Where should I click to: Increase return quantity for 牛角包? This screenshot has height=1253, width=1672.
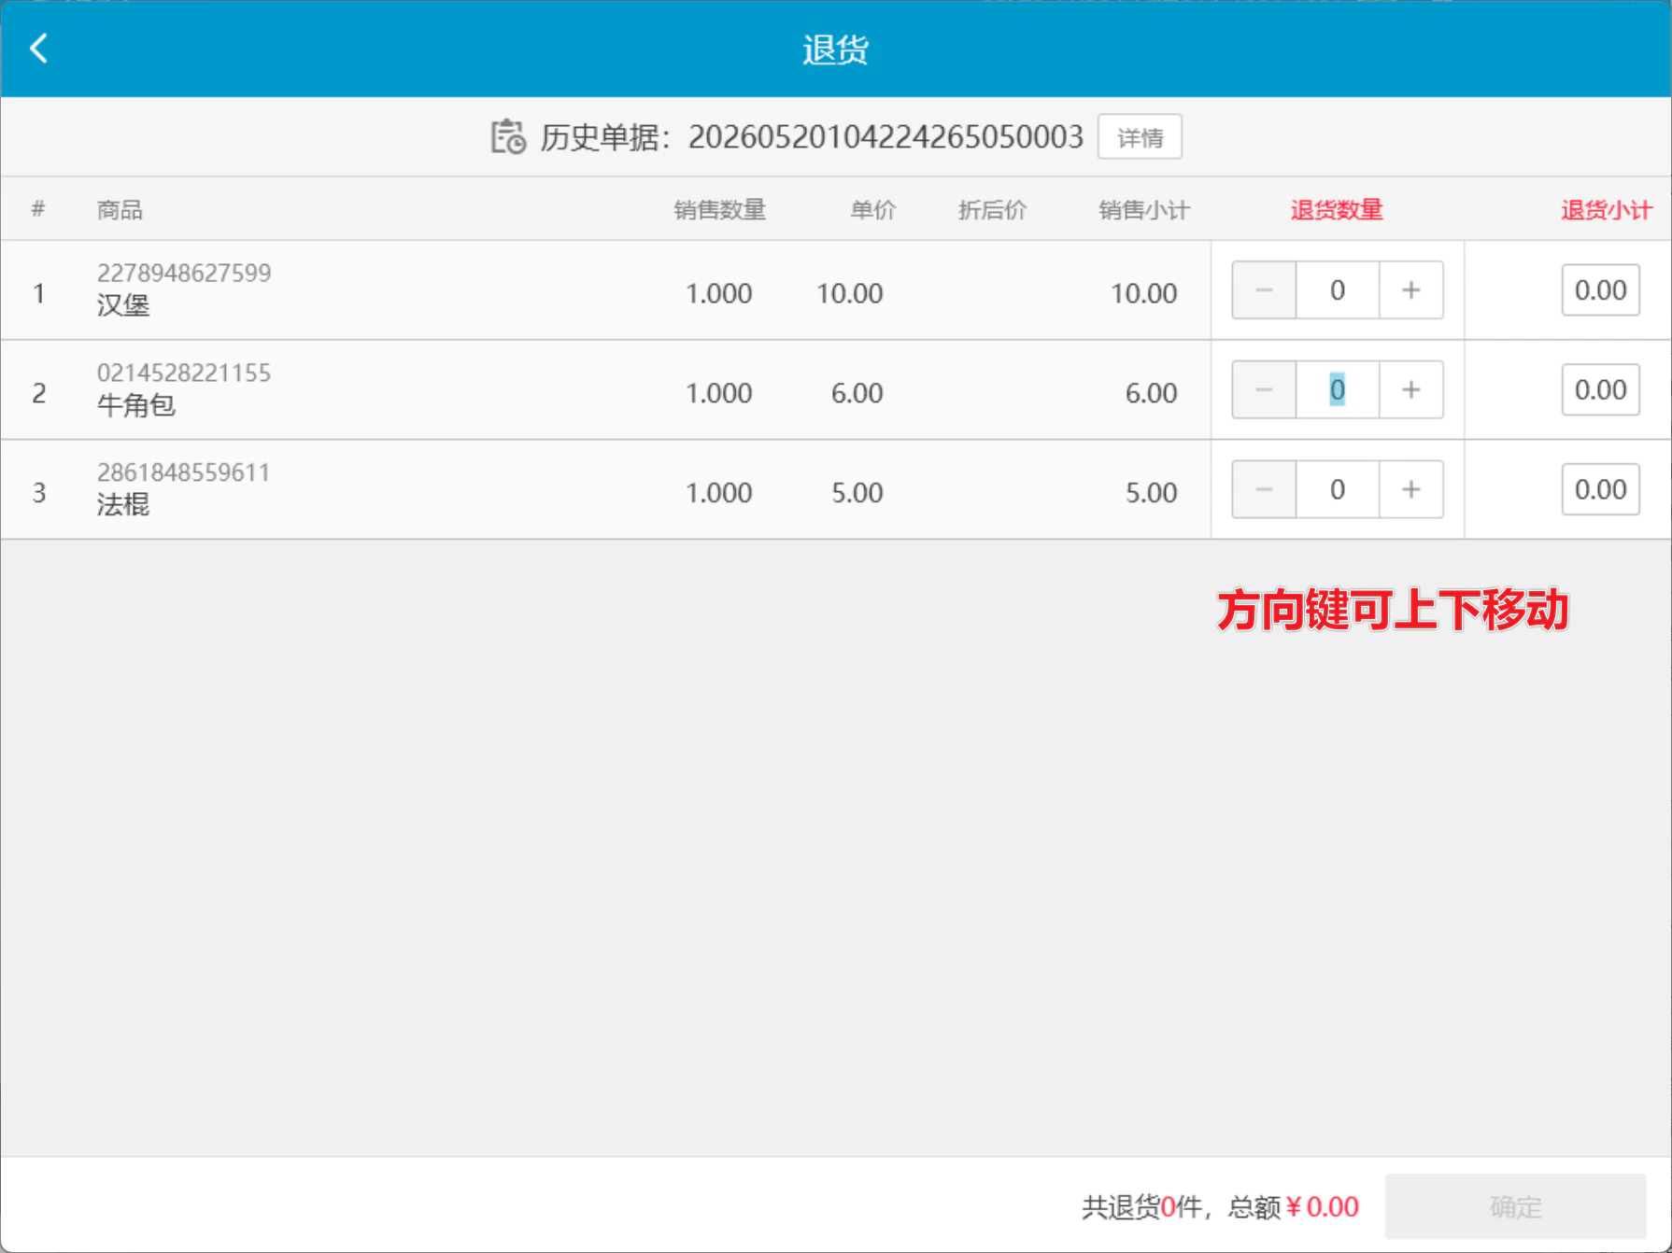pyautogui.click(x=1410, y=390)
